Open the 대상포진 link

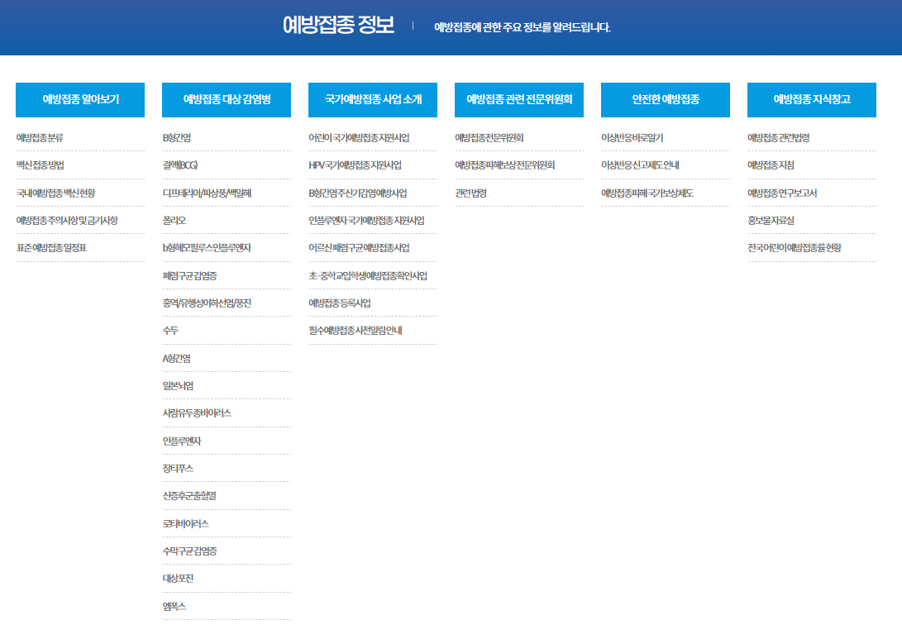point(178,579)
